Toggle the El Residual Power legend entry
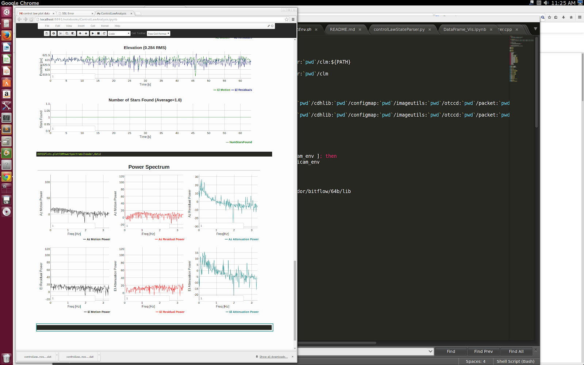The width and height of the screenshot is (584, 365). [x=170, y=312]
